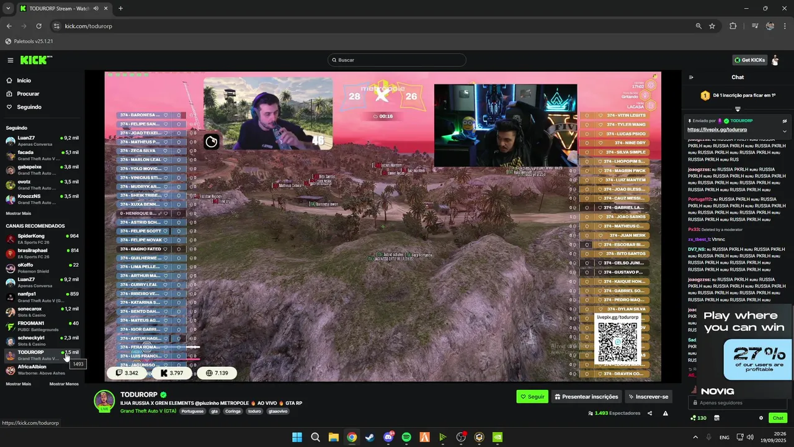Bookmark this page with star icon
This screenshot has width=794, height=447.
(712, 26)
